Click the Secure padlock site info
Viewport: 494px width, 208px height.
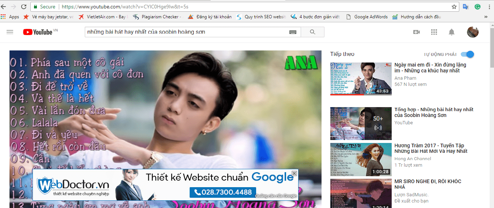pos(45,7)
